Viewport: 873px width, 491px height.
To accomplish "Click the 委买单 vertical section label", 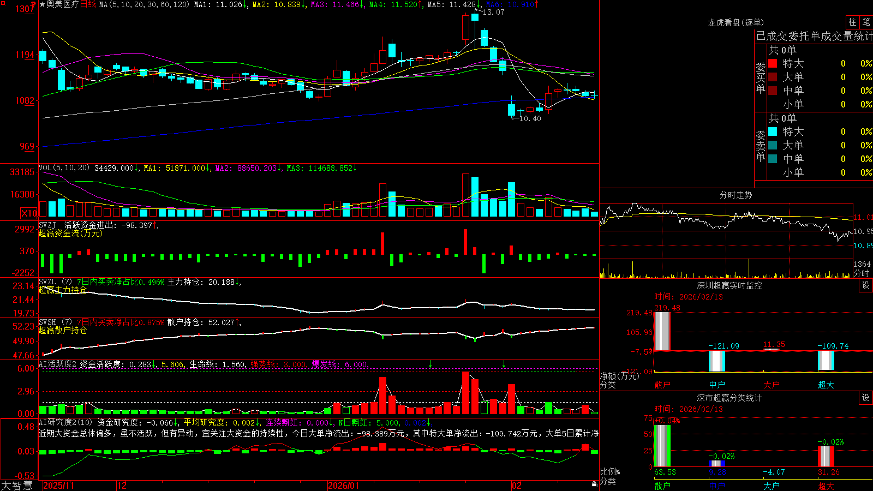I will point(761,77).
